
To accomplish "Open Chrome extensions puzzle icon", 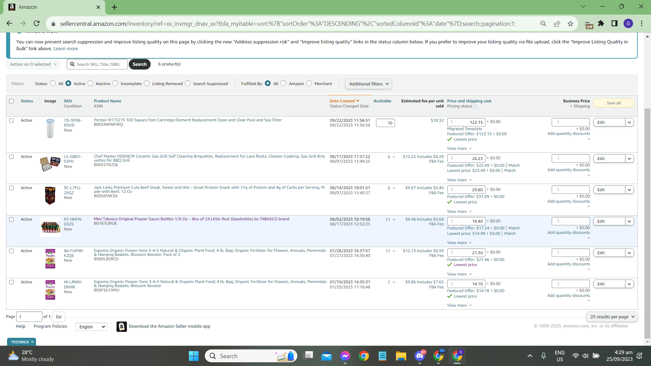I will pos(601,23).
